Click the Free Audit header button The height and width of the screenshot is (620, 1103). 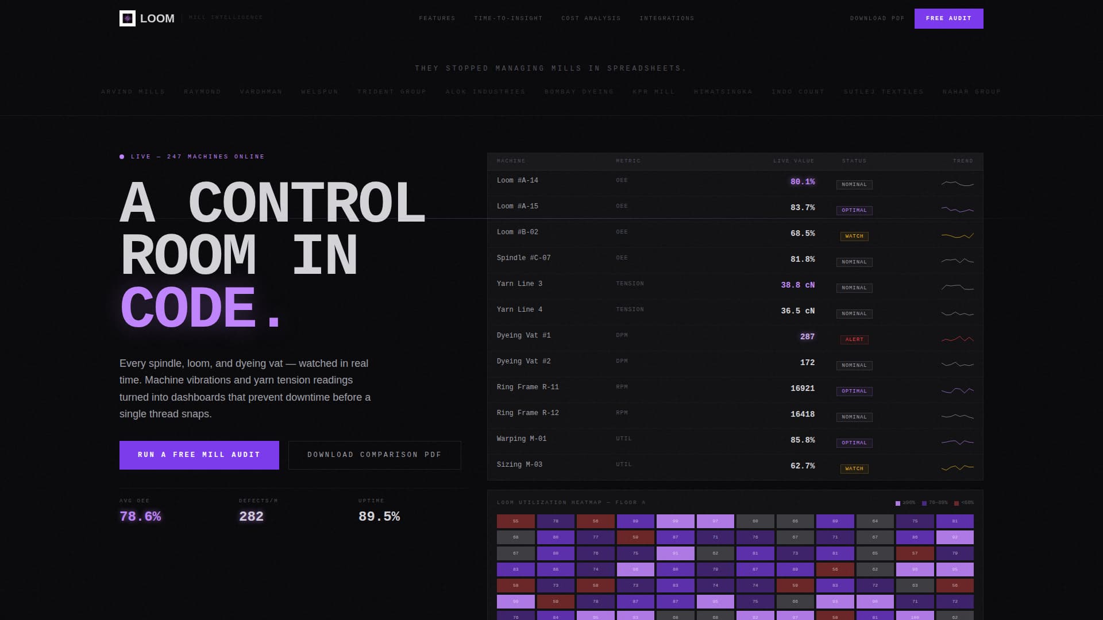pyautogui.click(x=949, y=18)
